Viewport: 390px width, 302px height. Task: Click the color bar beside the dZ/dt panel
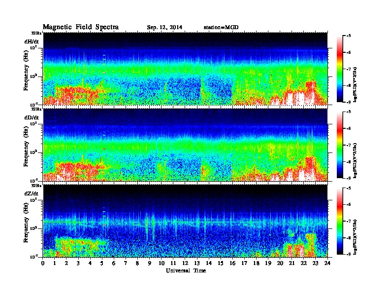[340, 221]
